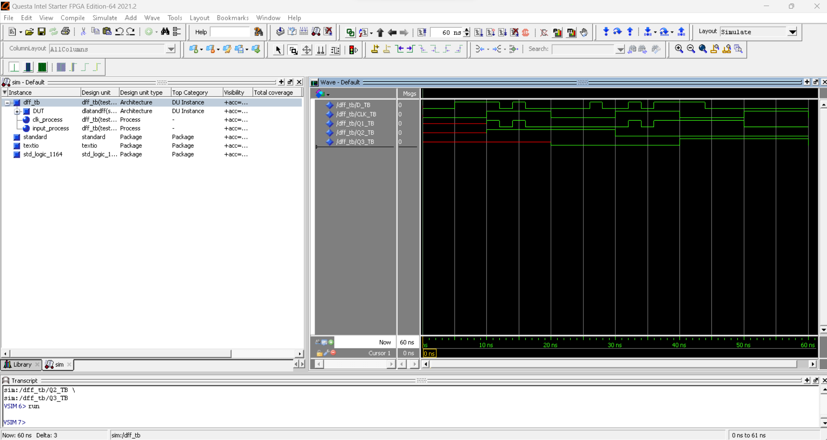Open the Layout Simulate dropdown
The height and width of the screenshot is (440, 827).
793,32
